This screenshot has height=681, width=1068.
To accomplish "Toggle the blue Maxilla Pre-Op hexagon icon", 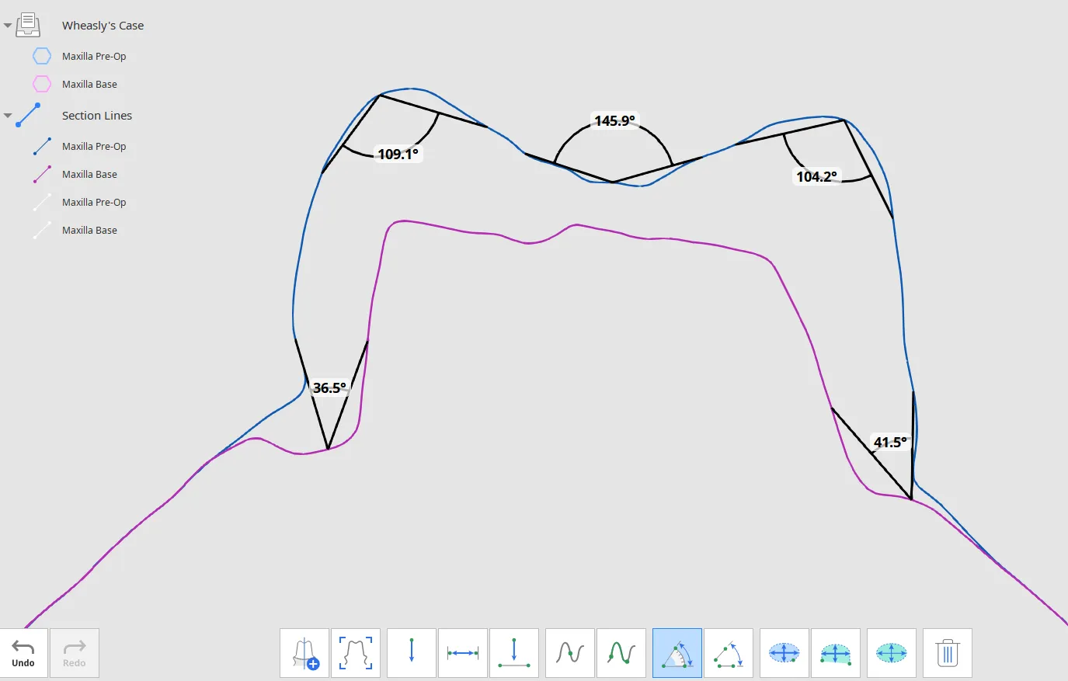I will point(42,56).
